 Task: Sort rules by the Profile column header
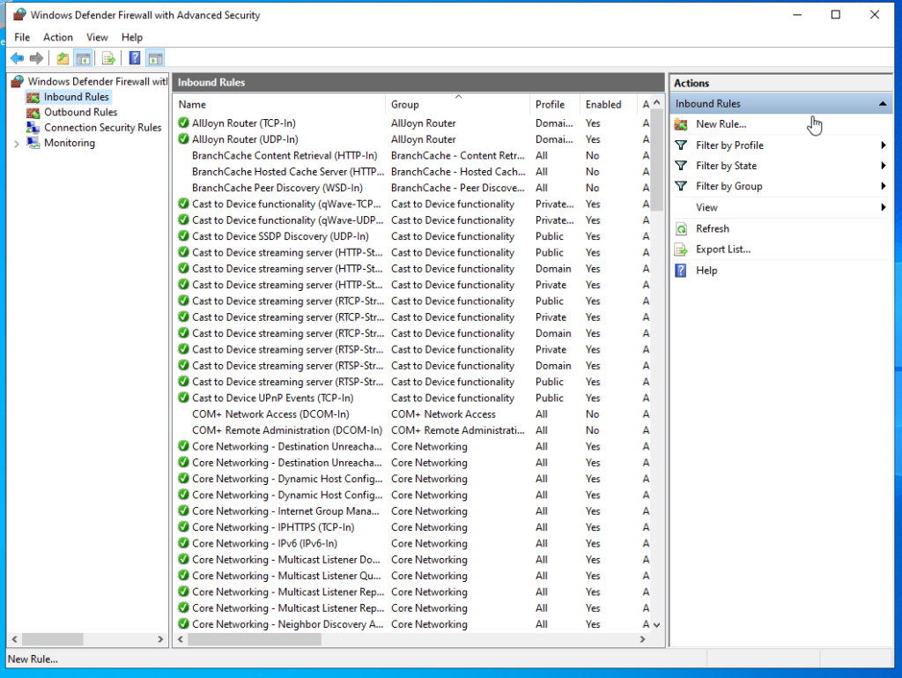click(x=555, y=104)
